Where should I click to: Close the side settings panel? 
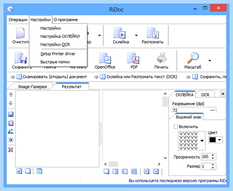pyautogui.click(x=223, y=94)
